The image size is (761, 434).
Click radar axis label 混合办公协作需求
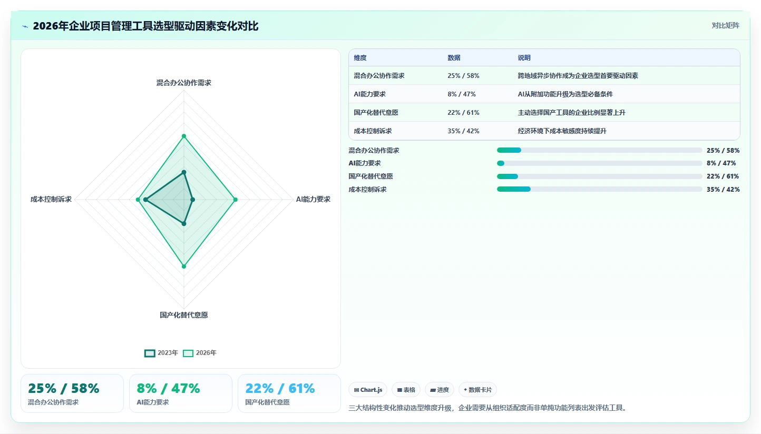pyautogui.click(x=184, y=83)
